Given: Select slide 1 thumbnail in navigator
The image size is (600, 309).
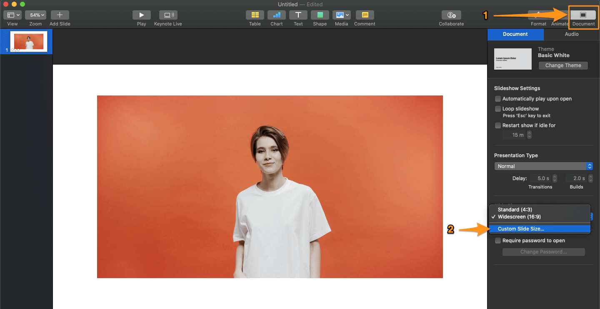Looking at the screenshot, I should pos(29,41).
